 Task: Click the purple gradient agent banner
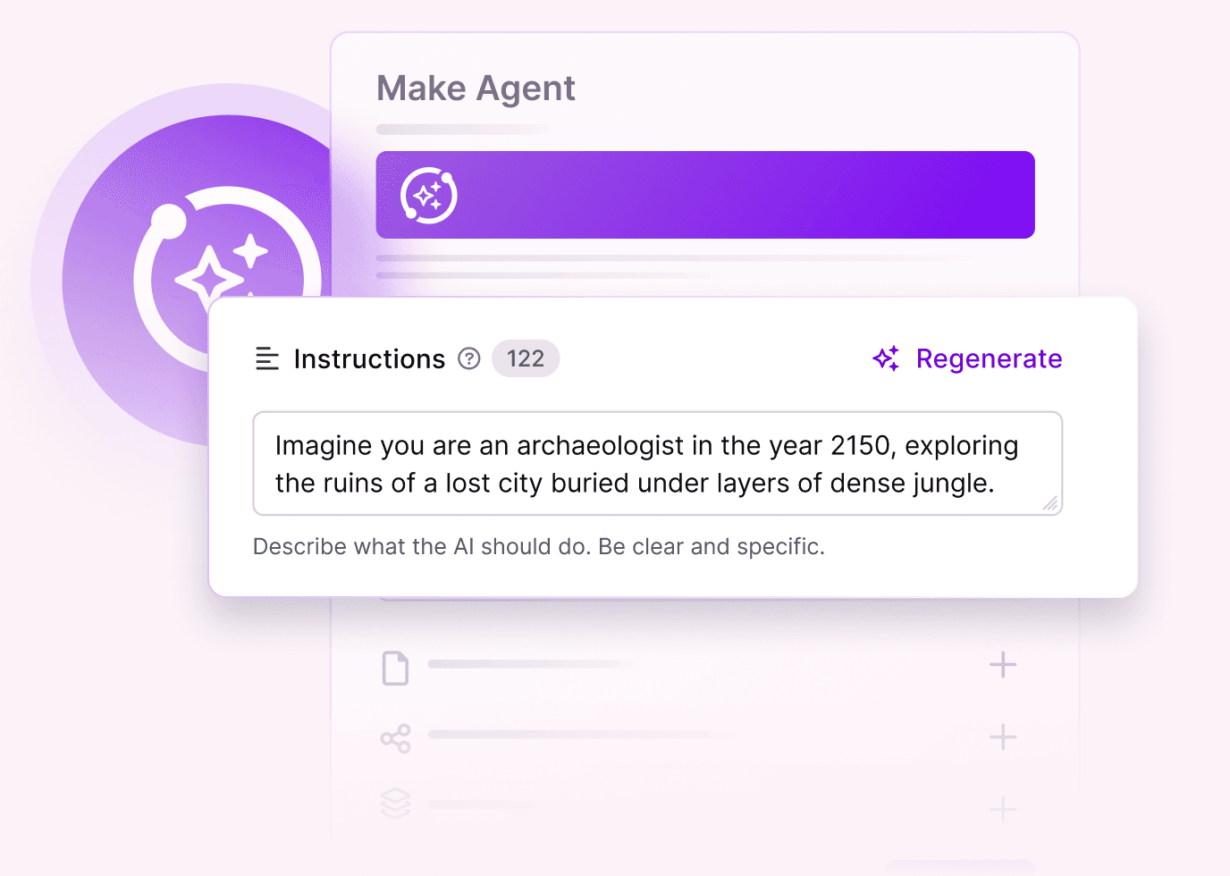(715, 195)
